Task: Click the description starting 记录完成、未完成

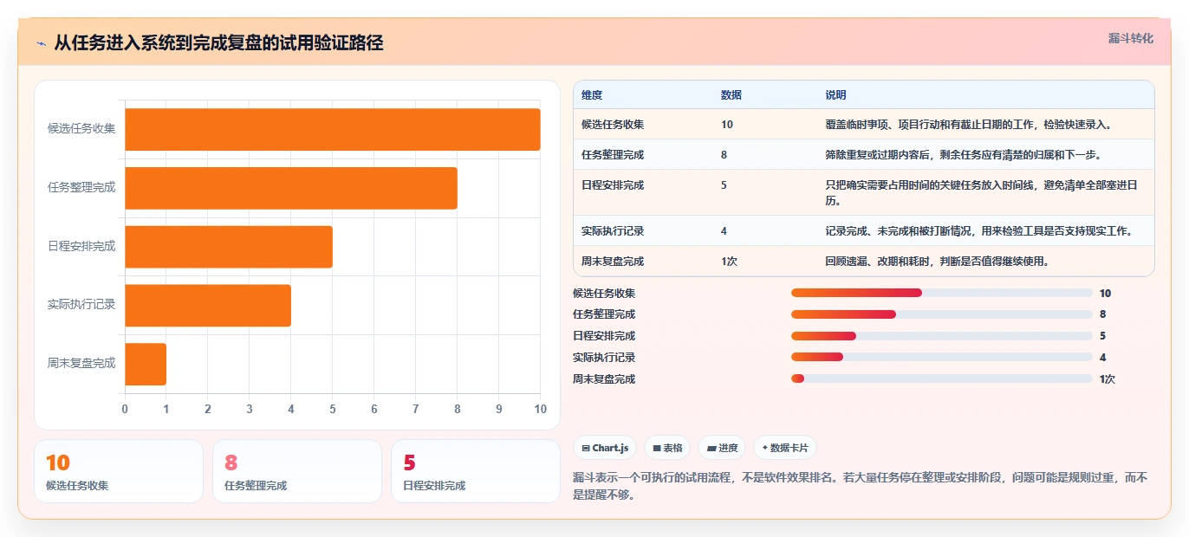Action: (x=979, y=230)
